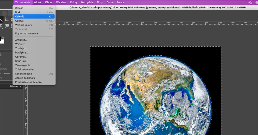
Task: Choose Powiększ... to grow selection
Action: [21, 52]
